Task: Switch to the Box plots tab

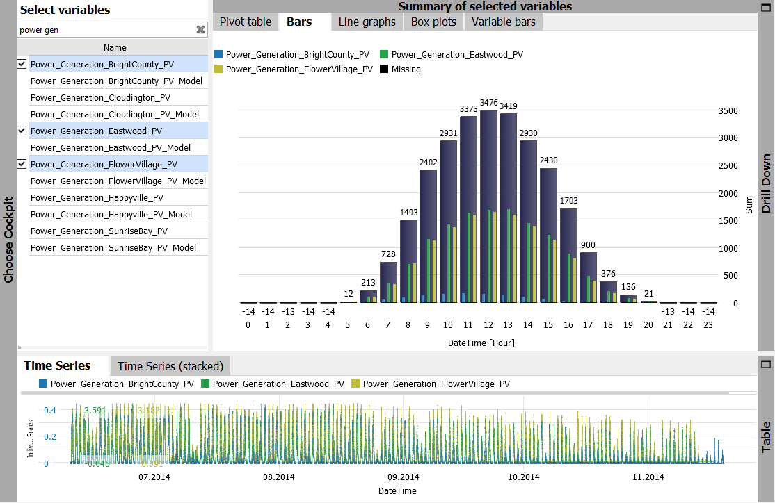Action: click(433, 22)
